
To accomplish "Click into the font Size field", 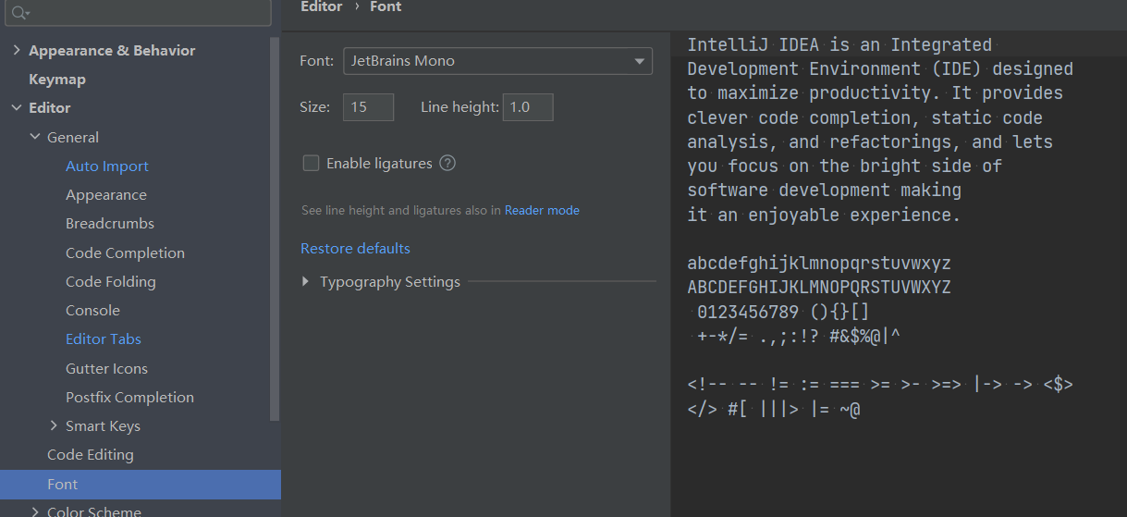I will (368, 107).
